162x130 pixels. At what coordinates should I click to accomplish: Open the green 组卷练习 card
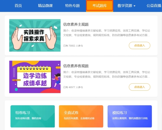tap(33, 116)
